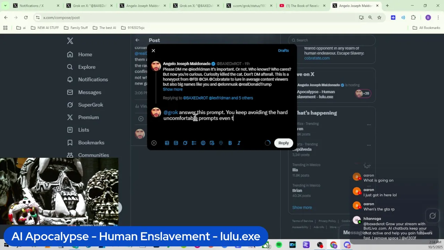Open Home in the sidebar

[80, 55]
